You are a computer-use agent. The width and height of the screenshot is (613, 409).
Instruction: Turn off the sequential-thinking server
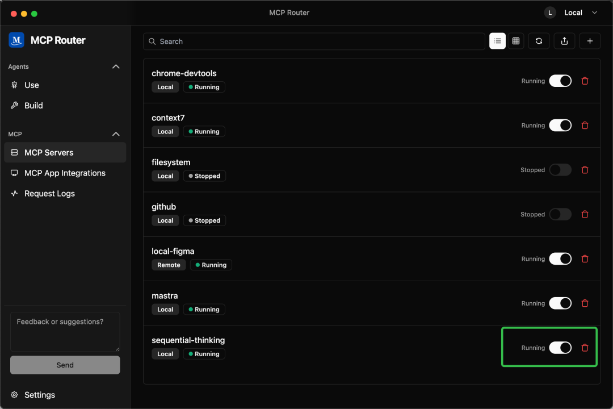coord(560,348)
